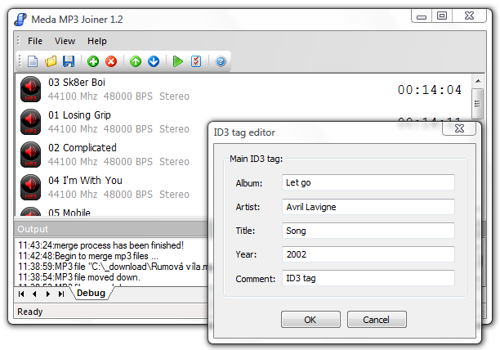500x350 pixels.
Task: Move file up with green arrow icon
Action: click(136, 61)
